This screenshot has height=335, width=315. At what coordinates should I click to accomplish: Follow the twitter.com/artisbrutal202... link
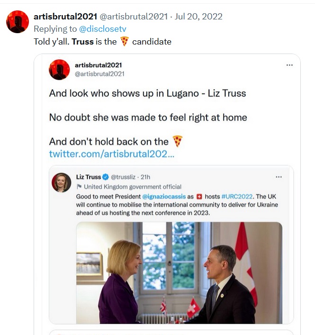pyautogui.click(x=112, y=154)
